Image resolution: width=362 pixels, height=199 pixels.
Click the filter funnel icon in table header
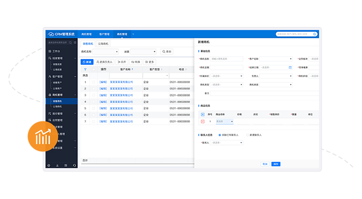(85, 69)
